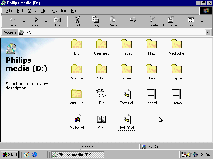213x159 pixels.
Task: Open the View menu
Action: click(x=32, y=11)
